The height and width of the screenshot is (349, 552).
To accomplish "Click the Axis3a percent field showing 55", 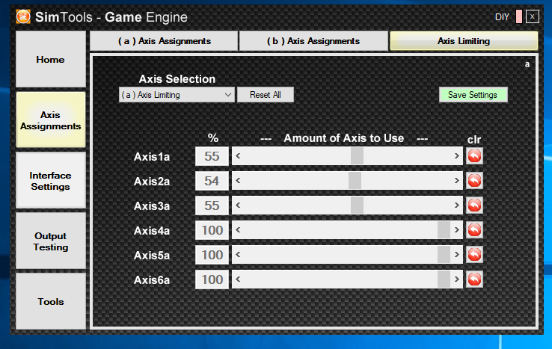I will point(212,206).
